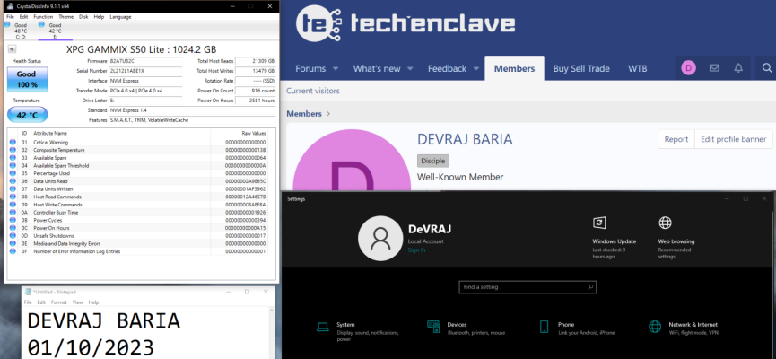776x359 pixels.
Task: Open the Edit menu in CrystalDiskInfo
Action: [23, 16]
